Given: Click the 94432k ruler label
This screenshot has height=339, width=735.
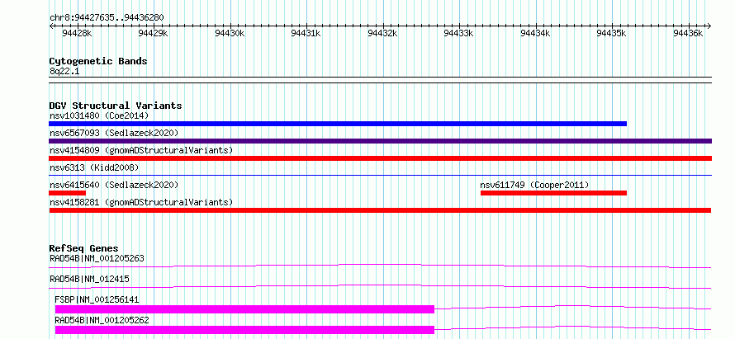Looking at the screenshot, I should click(382, 33).
